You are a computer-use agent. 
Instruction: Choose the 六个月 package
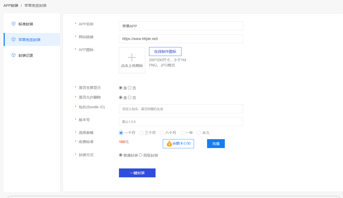tap(162, 133)
